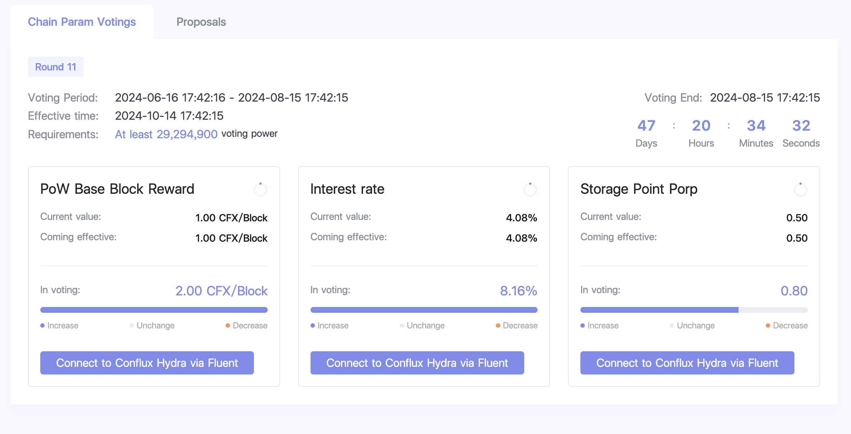Select the Chain Param Votings tab

(82, 22)
